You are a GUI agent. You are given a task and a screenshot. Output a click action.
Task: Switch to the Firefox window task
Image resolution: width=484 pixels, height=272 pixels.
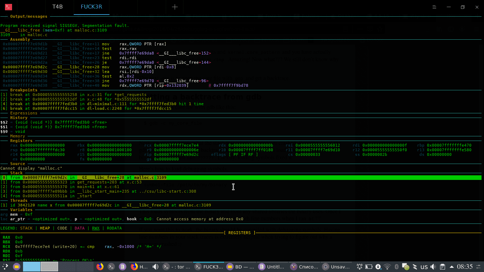coord(140,267)
